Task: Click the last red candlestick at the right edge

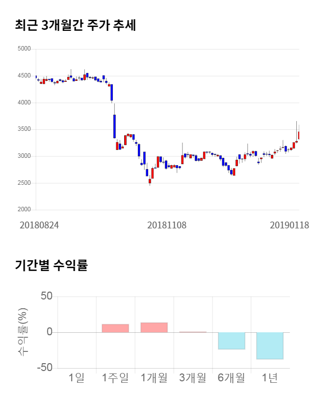Action: click(x=298, y=135)
